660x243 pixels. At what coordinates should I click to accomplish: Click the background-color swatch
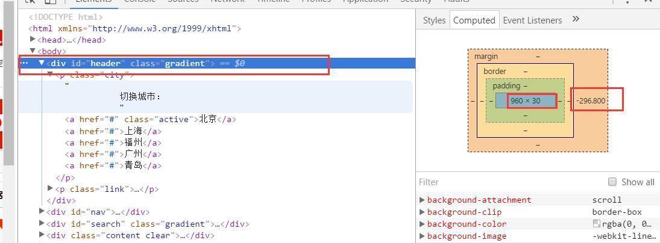pyautogui.click(x=597, y=224)
